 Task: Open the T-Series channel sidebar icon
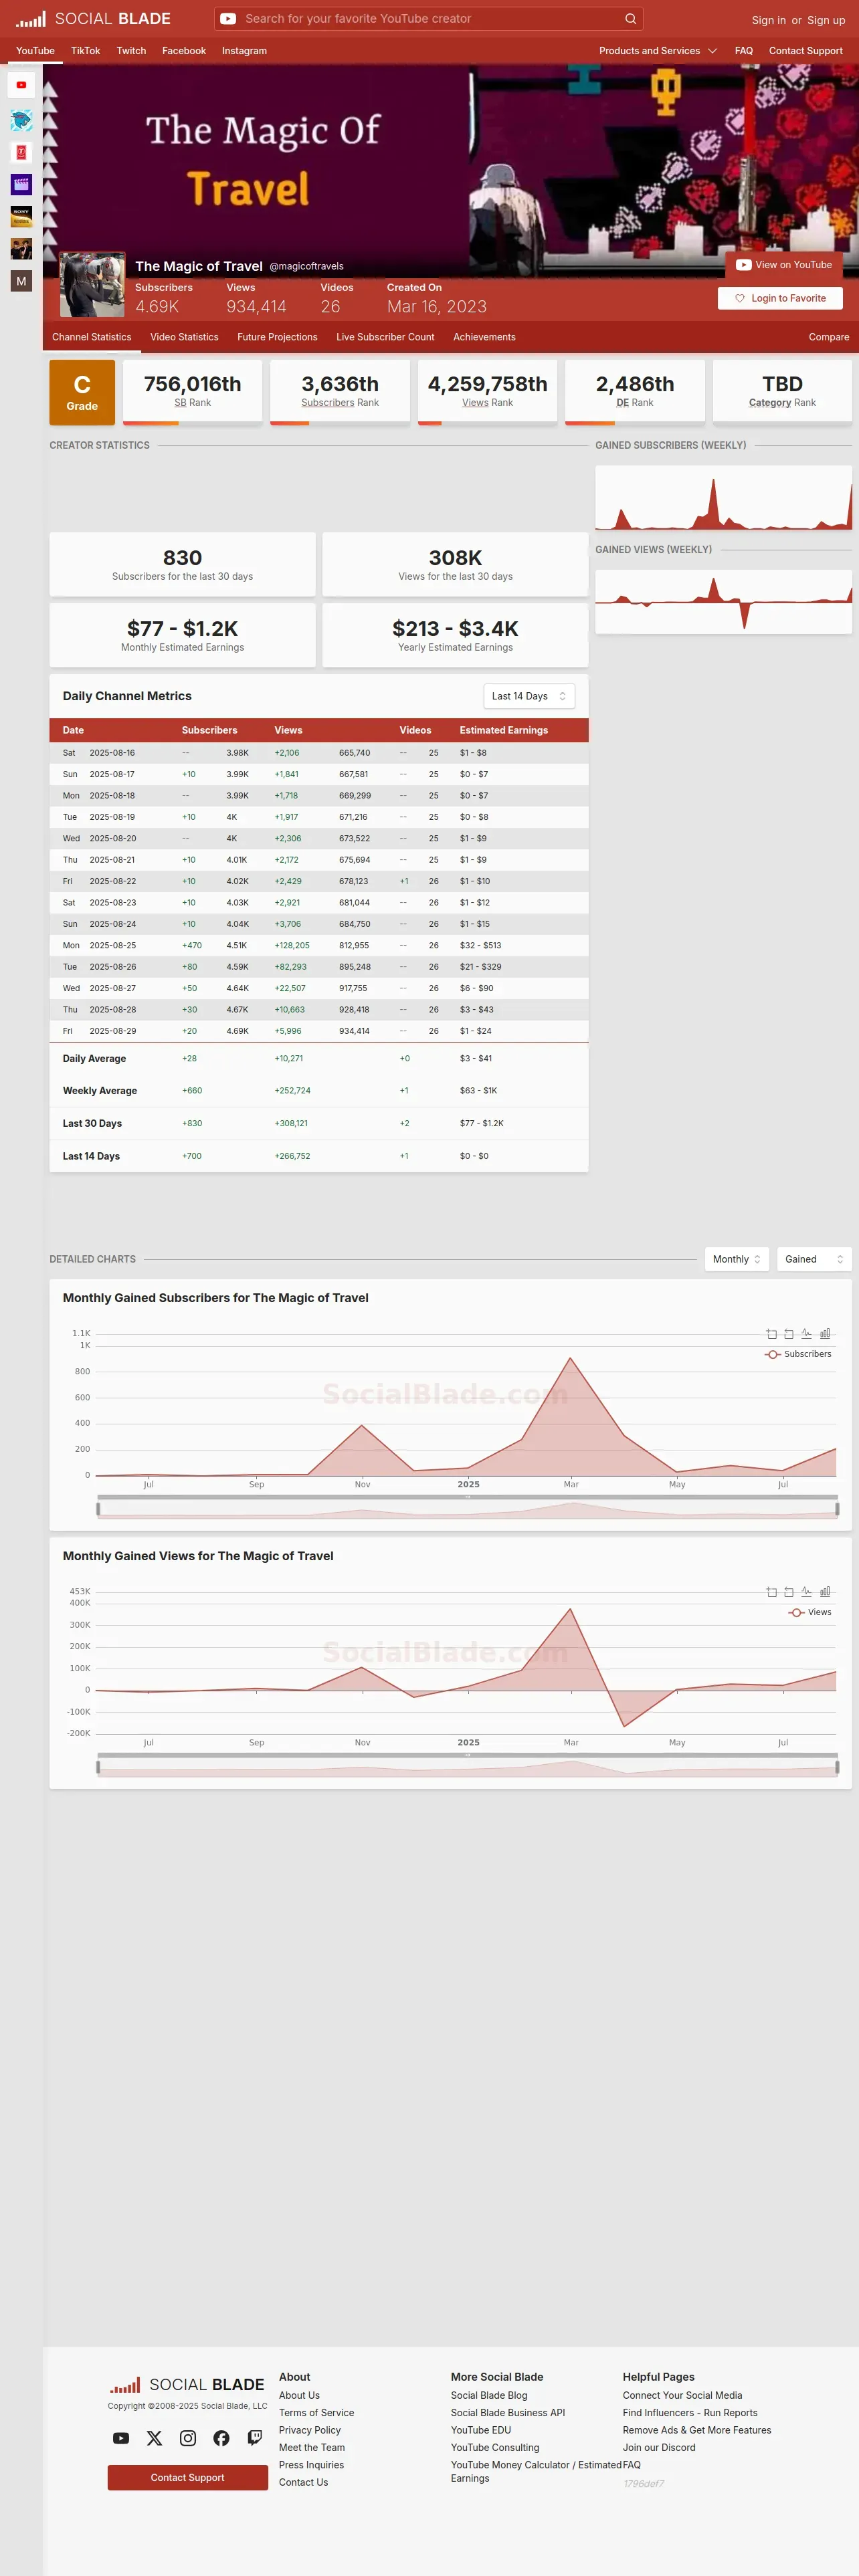coord(21,152)
